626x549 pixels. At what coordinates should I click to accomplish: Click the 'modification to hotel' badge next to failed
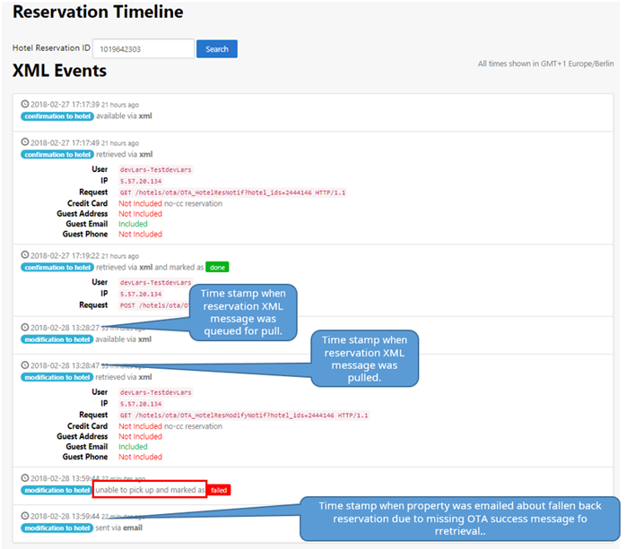[x=57, y=491]
